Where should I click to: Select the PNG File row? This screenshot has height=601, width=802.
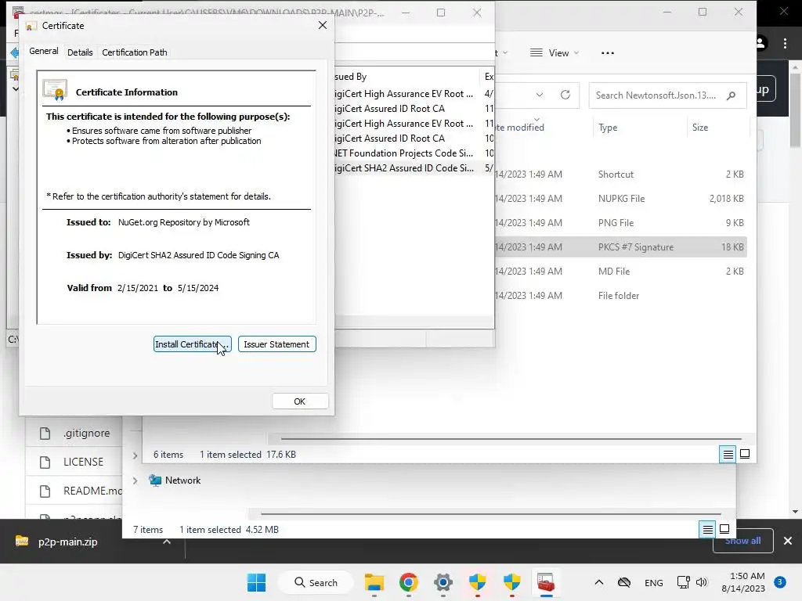(620, 223)
